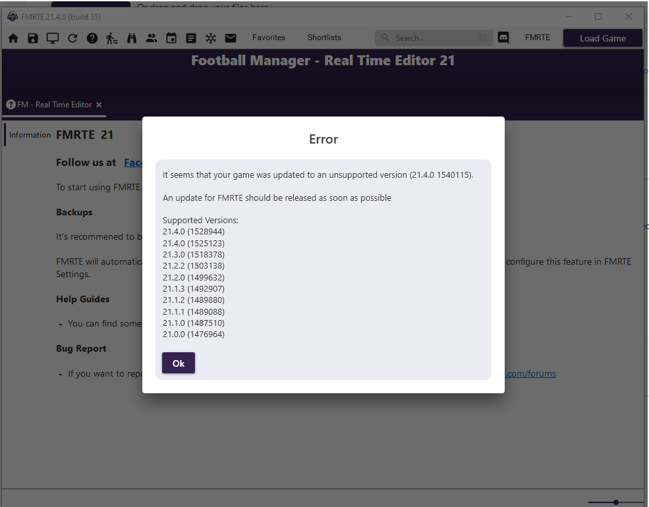Dismiss the error dialog with Ok
The height and width of the screenshot is (507, 649).
pyautogui.click(x=179, y=363)
